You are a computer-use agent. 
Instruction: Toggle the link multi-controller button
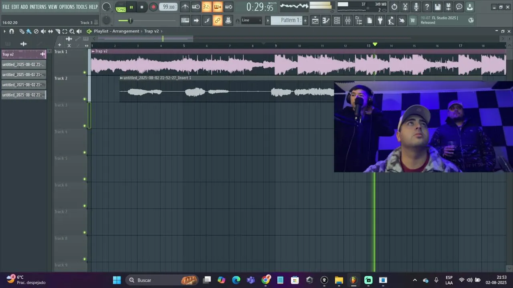(x=218, y=20)
